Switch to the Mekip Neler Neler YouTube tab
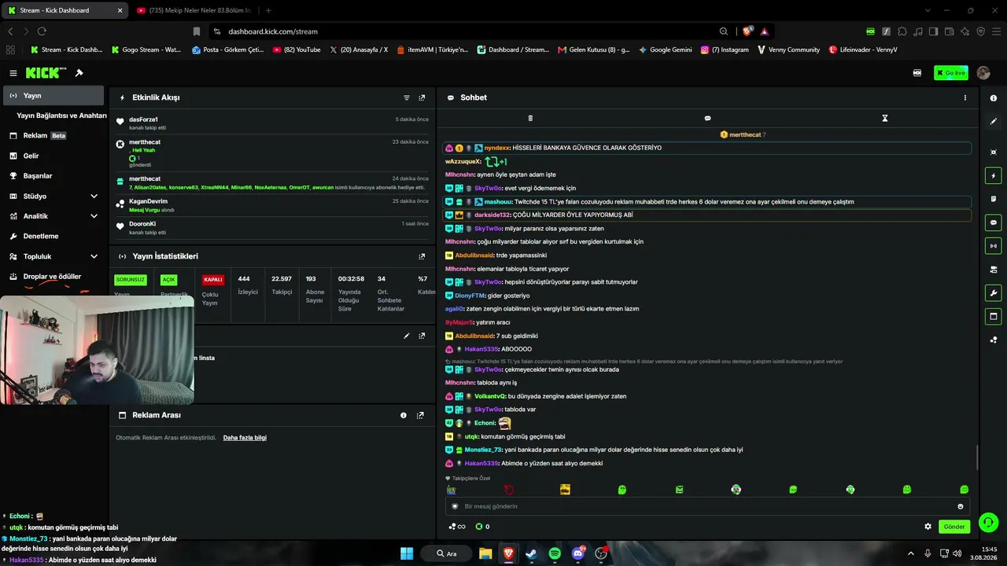This screenshot has width=1007, height=566. pos(194,10)
